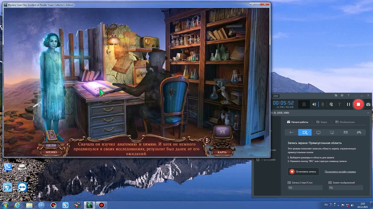This screenshot has height=209, width=373.
Task: Select HDMI device recording mode
Action: click(x=346, y=132)
